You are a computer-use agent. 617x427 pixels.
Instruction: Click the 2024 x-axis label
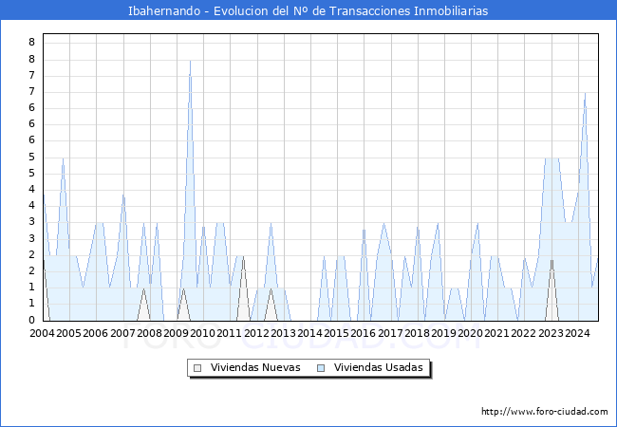pos(578,333)
